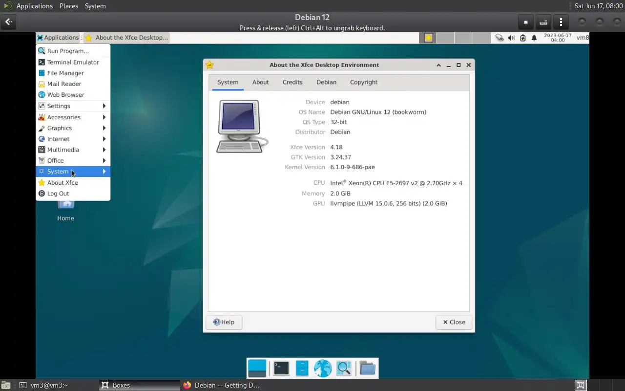Click the Memory value 2.0 GiB
The image size is (625, 391).
[340, 194]
